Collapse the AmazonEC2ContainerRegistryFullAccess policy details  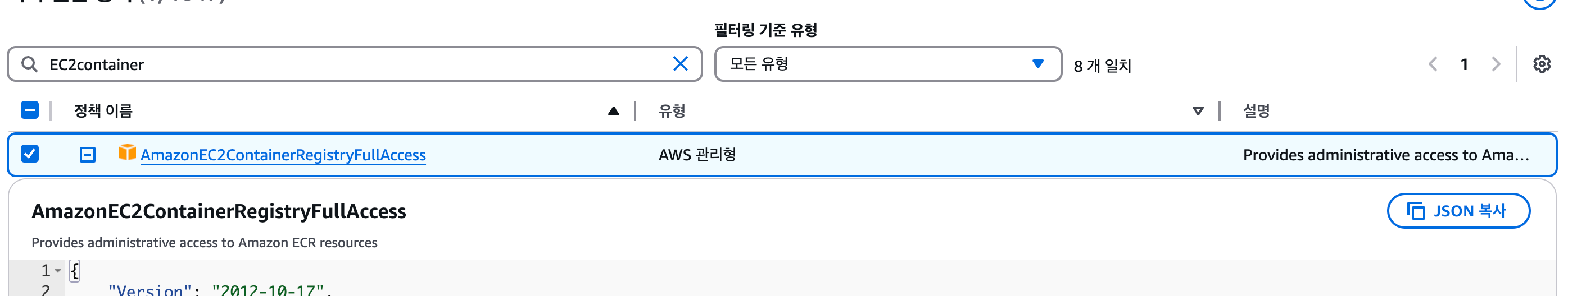[88, 155]
